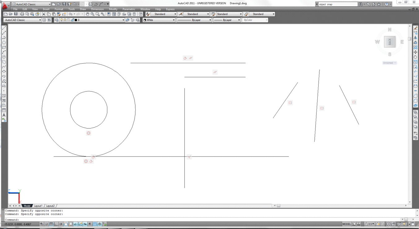Select the Rectangle draw tool
The image size is (419, 229).
(4, 47)
